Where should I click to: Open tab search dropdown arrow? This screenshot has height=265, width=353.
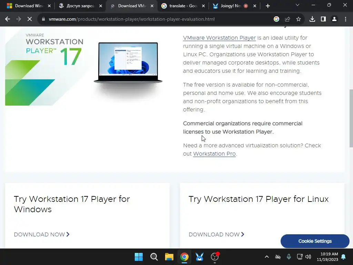(x=297, y=5)
